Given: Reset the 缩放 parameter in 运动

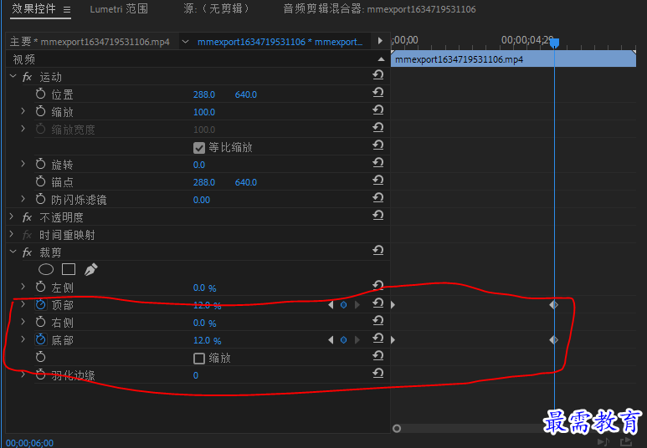Looking at the screenshot, I should (x=378, y=111).
